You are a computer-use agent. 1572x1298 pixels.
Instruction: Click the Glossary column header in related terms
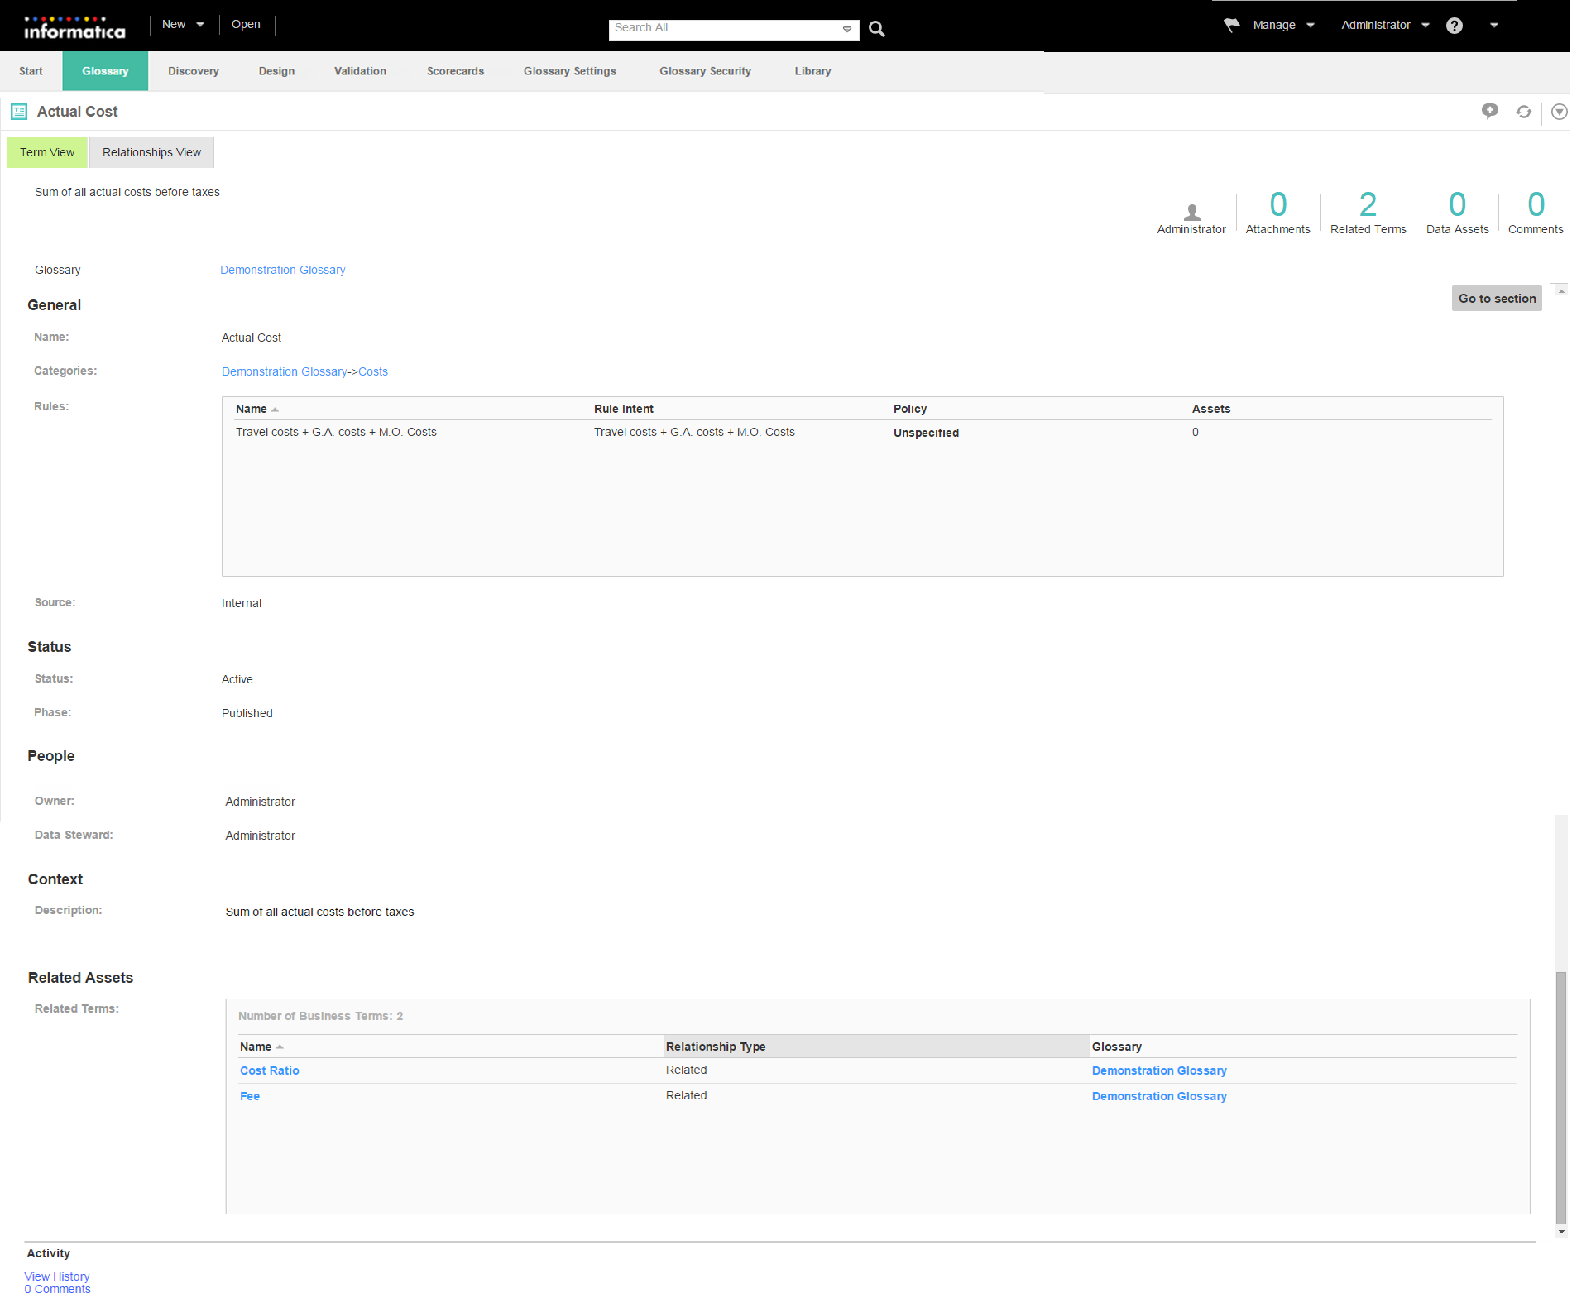pyautogui.click(x=1117, y=1047)
